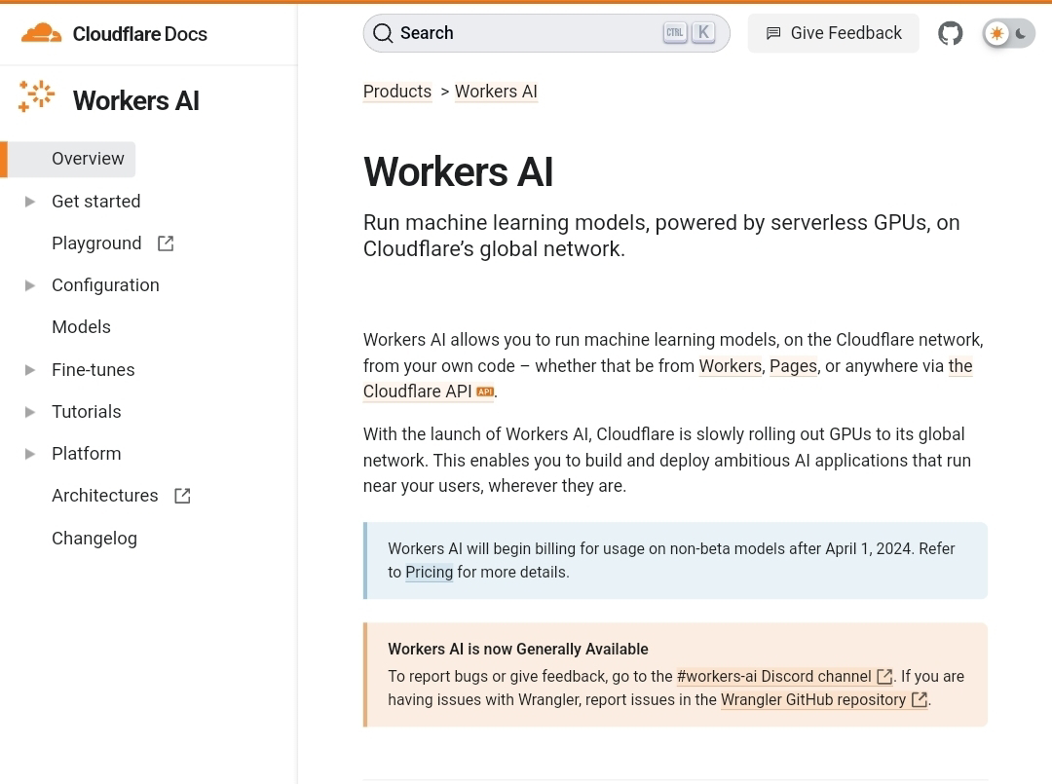Select Overview in the sidebar
The image size is (1052, 784).
[88, 159]
